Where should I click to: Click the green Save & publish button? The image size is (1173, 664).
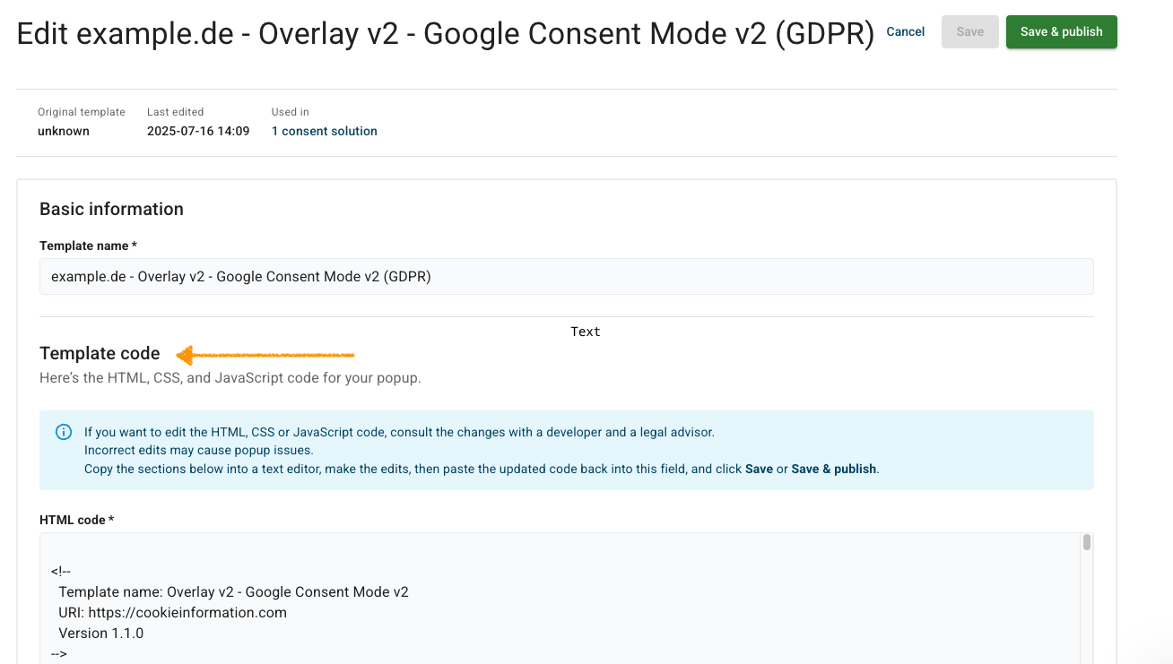[x=1061, y=31]
